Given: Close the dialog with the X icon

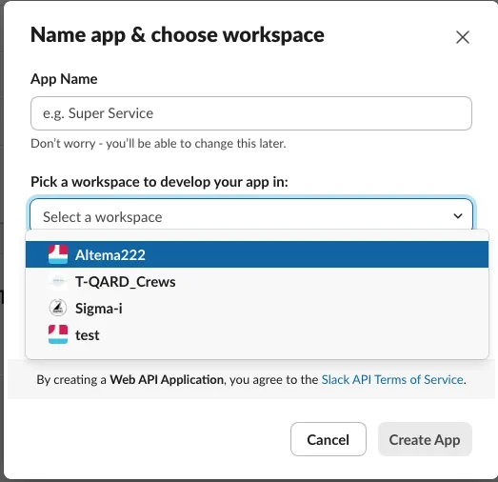Looking at the screenshot, I should click(x=463, y=37).
